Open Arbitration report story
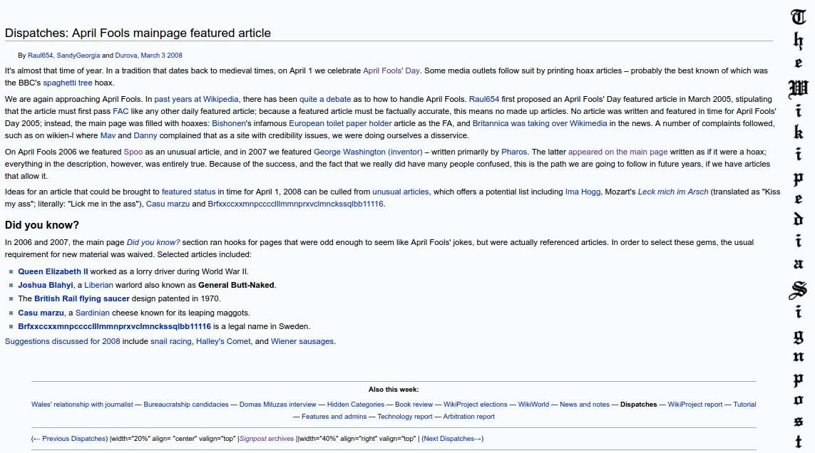The image size is (815, 453). coord(469,416)
